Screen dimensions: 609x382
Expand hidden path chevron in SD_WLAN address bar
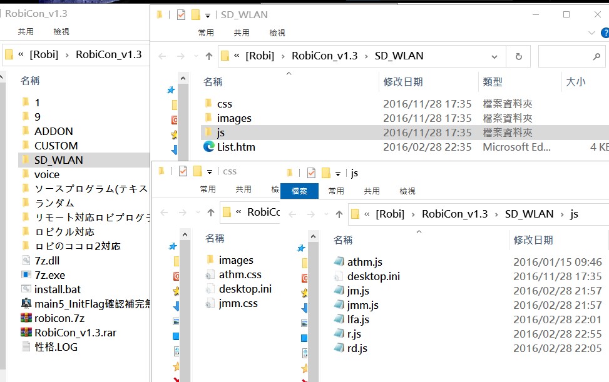pyautogui.click(x=237, y=56)
